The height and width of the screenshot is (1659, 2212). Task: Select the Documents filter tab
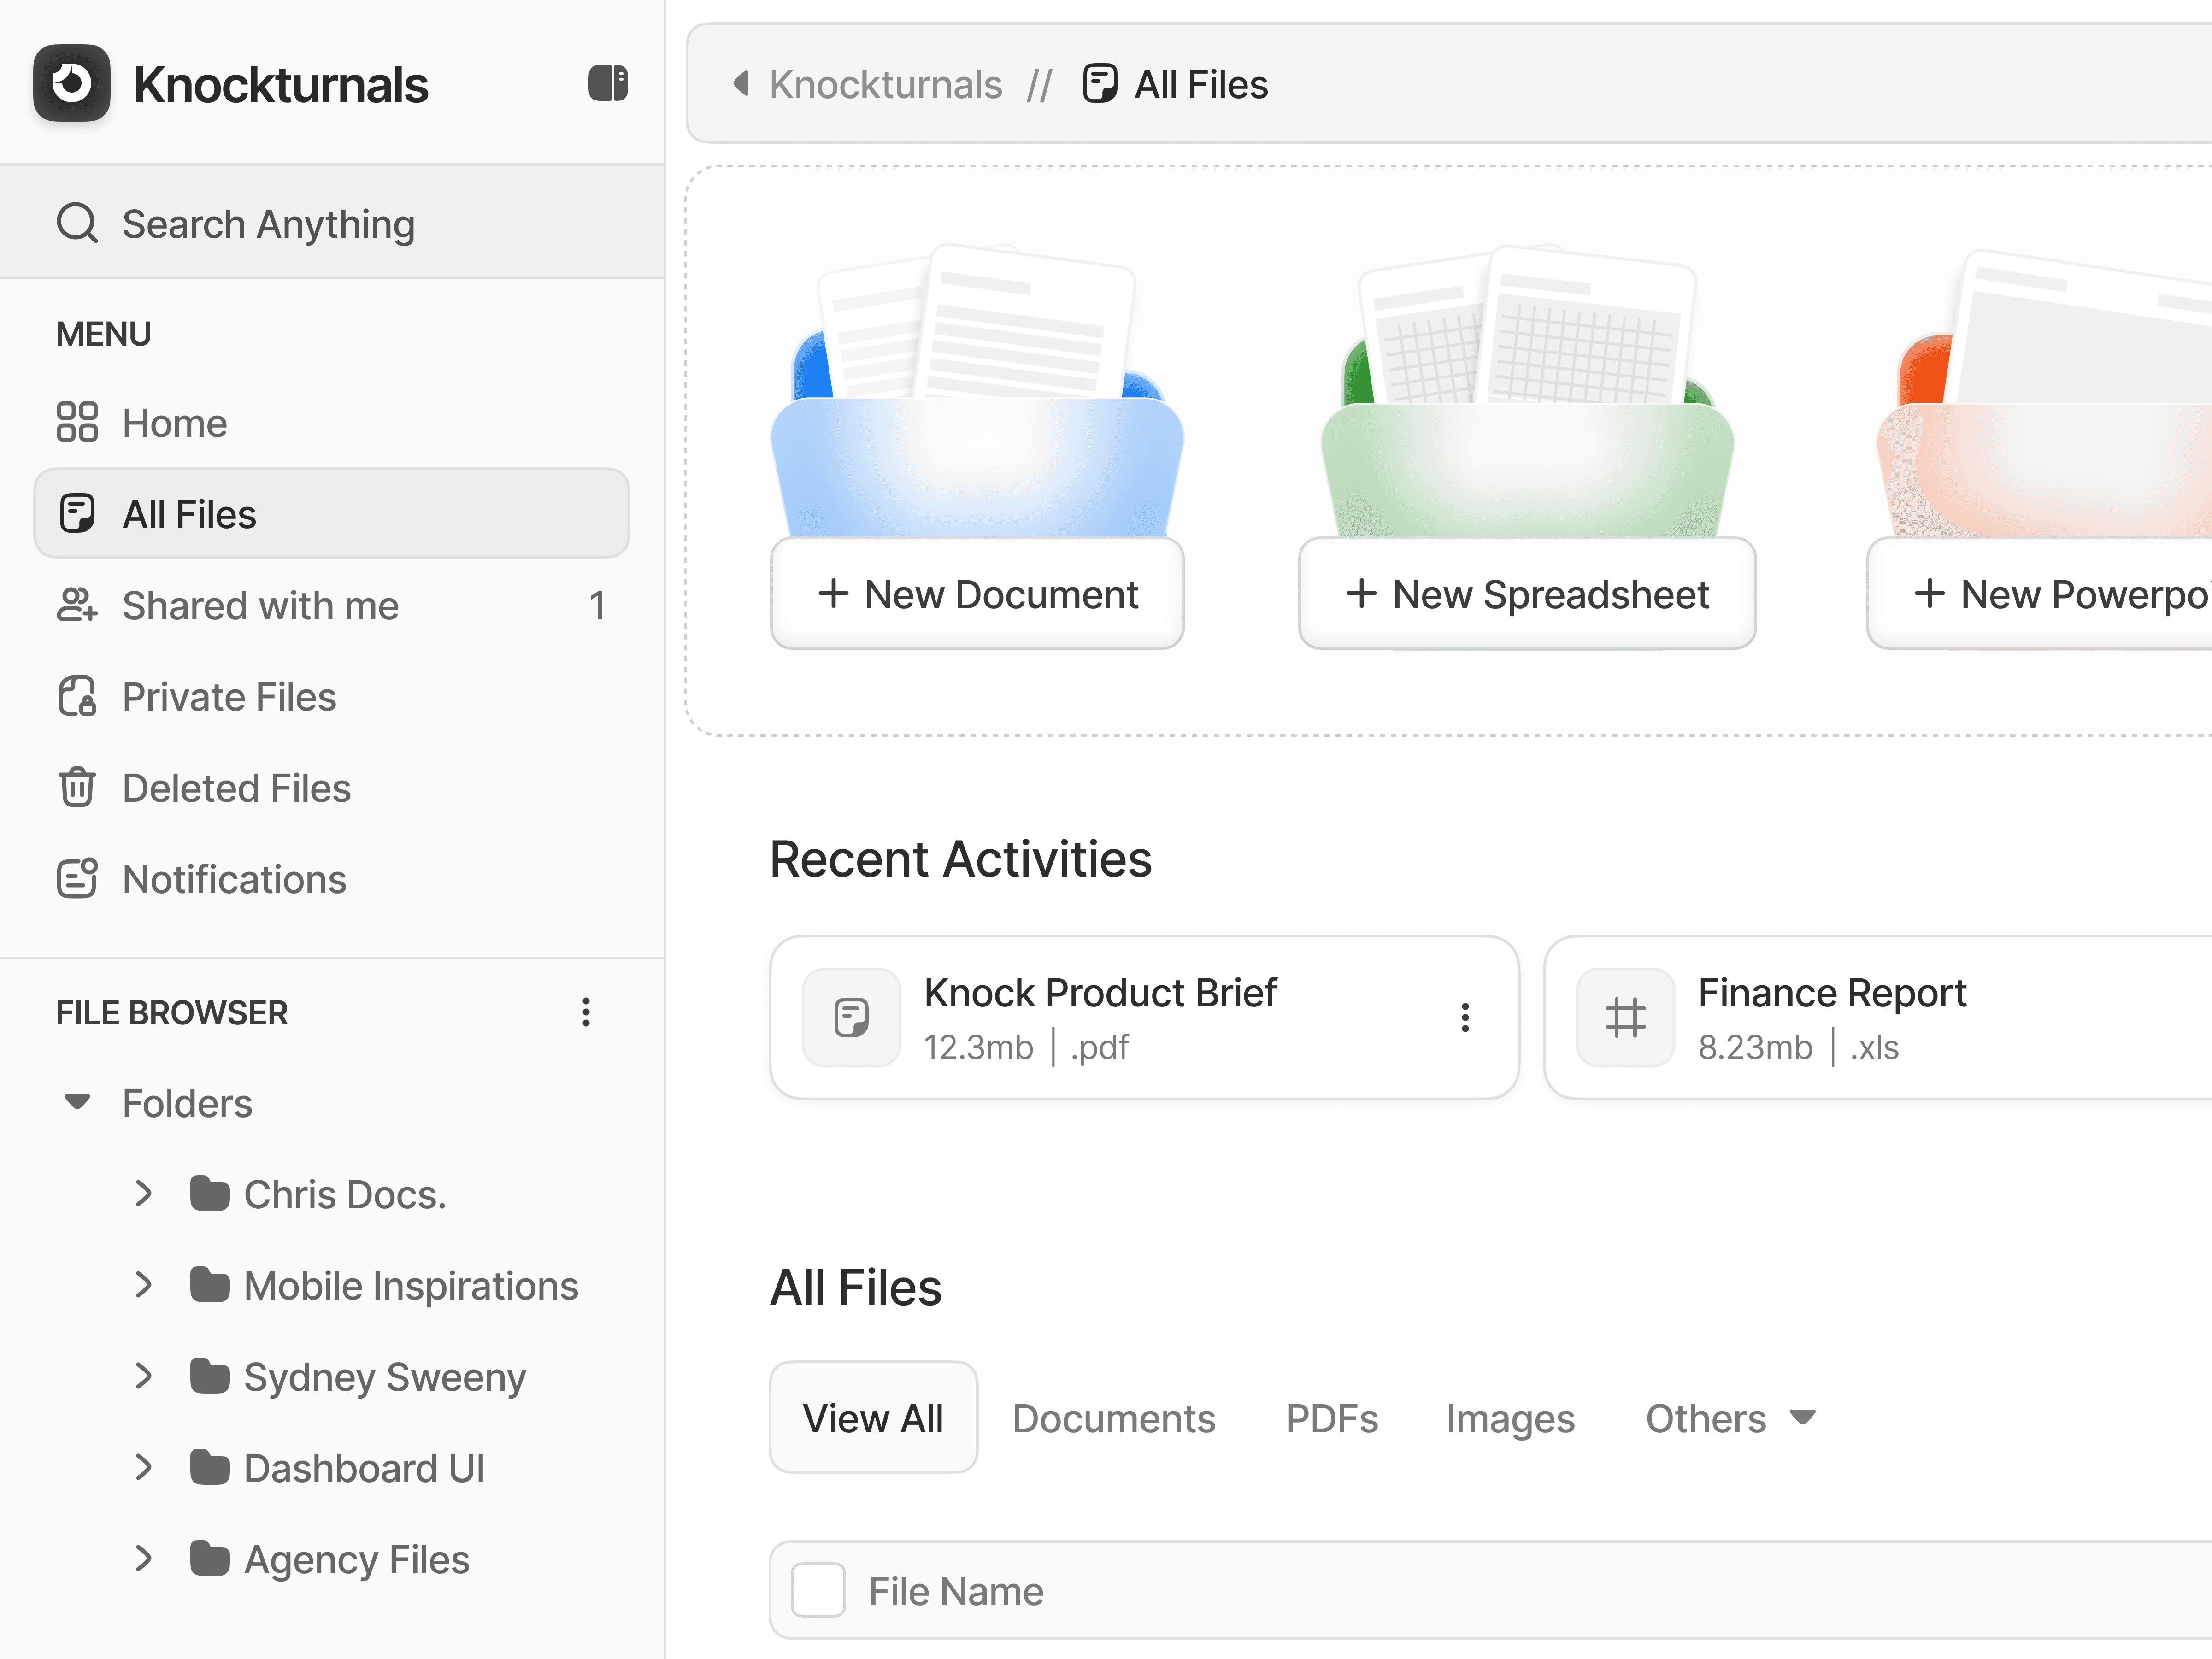1113,1418
